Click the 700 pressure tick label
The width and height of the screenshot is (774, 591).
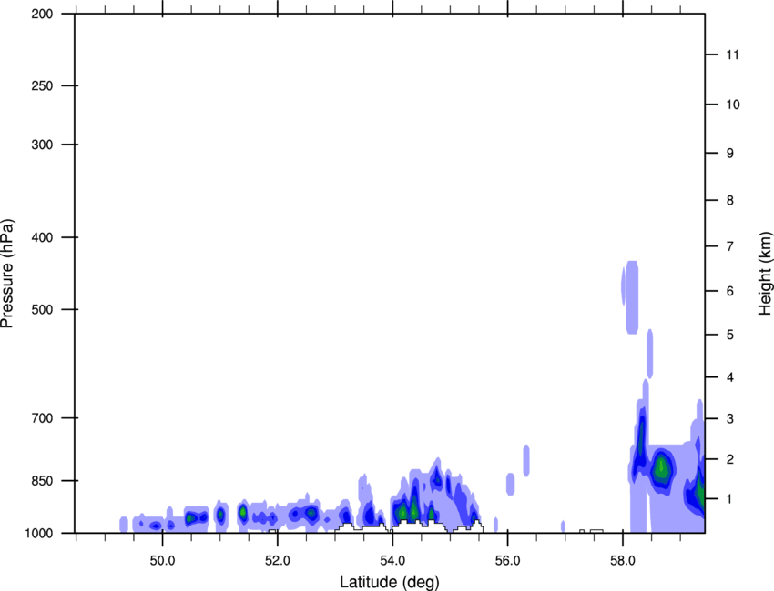[43, 418]
